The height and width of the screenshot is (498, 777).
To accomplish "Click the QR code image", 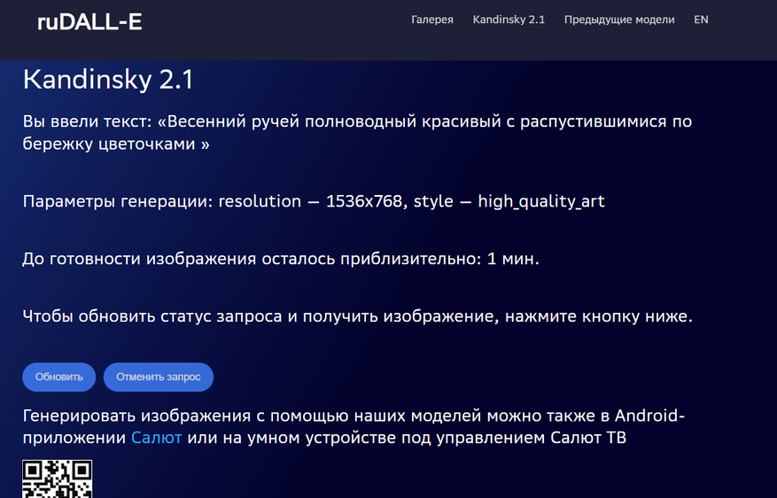I will pos(57,479).
